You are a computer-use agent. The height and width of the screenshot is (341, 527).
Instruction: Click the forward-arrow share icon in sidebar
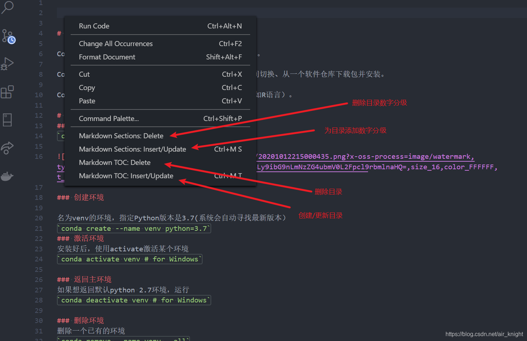click(7, 148)
